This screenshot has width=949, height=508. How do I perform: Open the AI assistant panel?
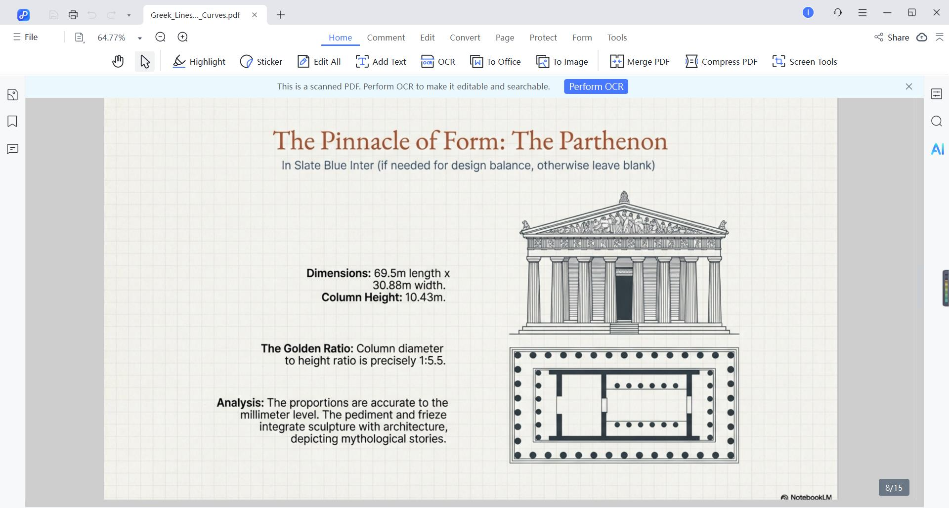(937, 149)
